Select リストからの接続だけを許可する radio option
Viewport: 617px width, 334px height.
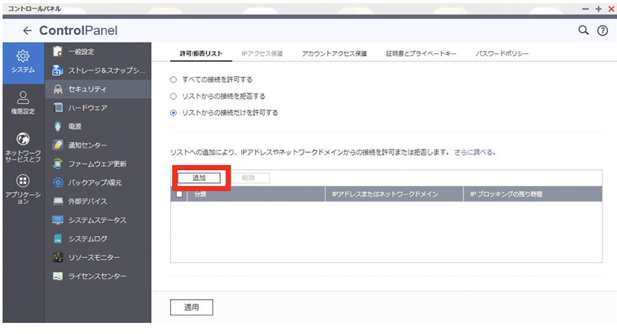click(x=173, y=112)
